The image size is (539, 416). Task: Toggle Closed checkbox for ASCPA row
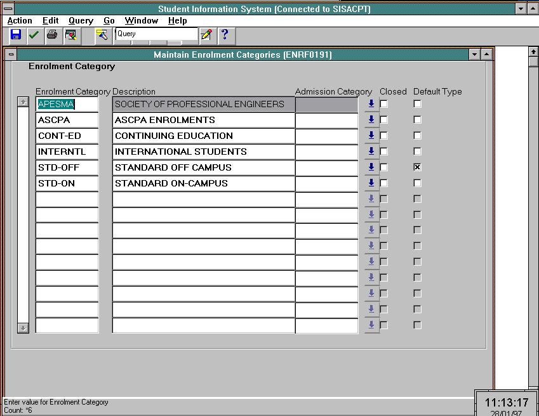pyautogui.click(x=384, y=120)
